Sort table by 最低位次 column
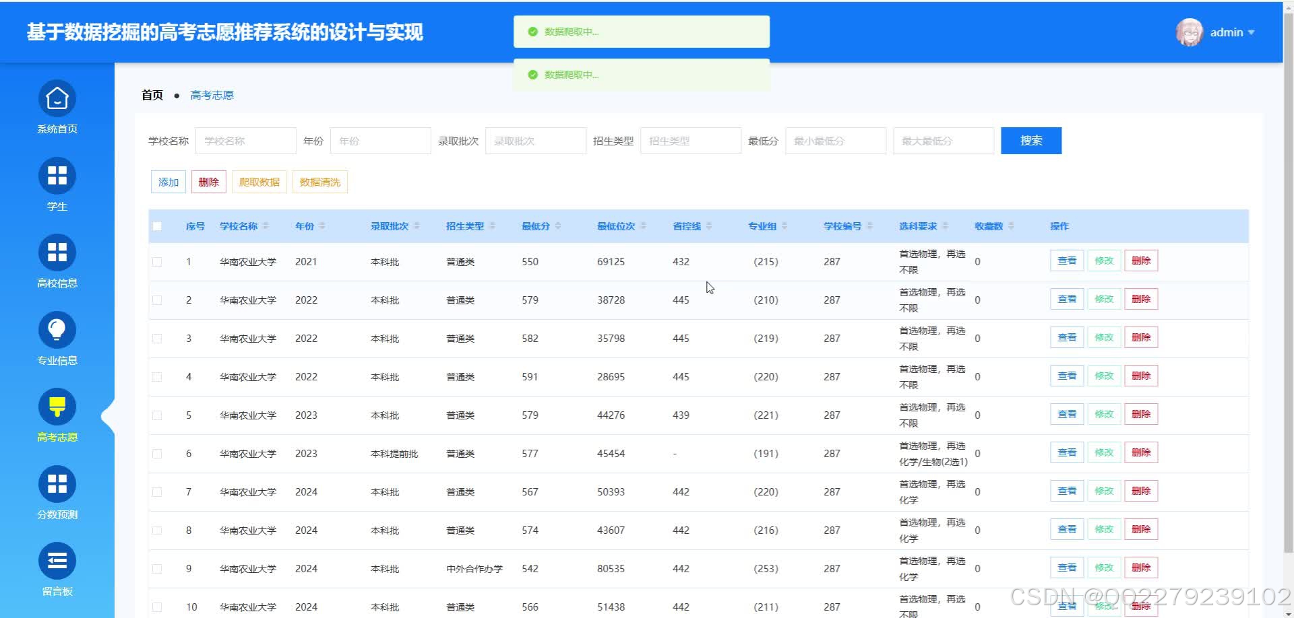The height and width of the screenshot is (618, 1294). click(x=643, y=226)
